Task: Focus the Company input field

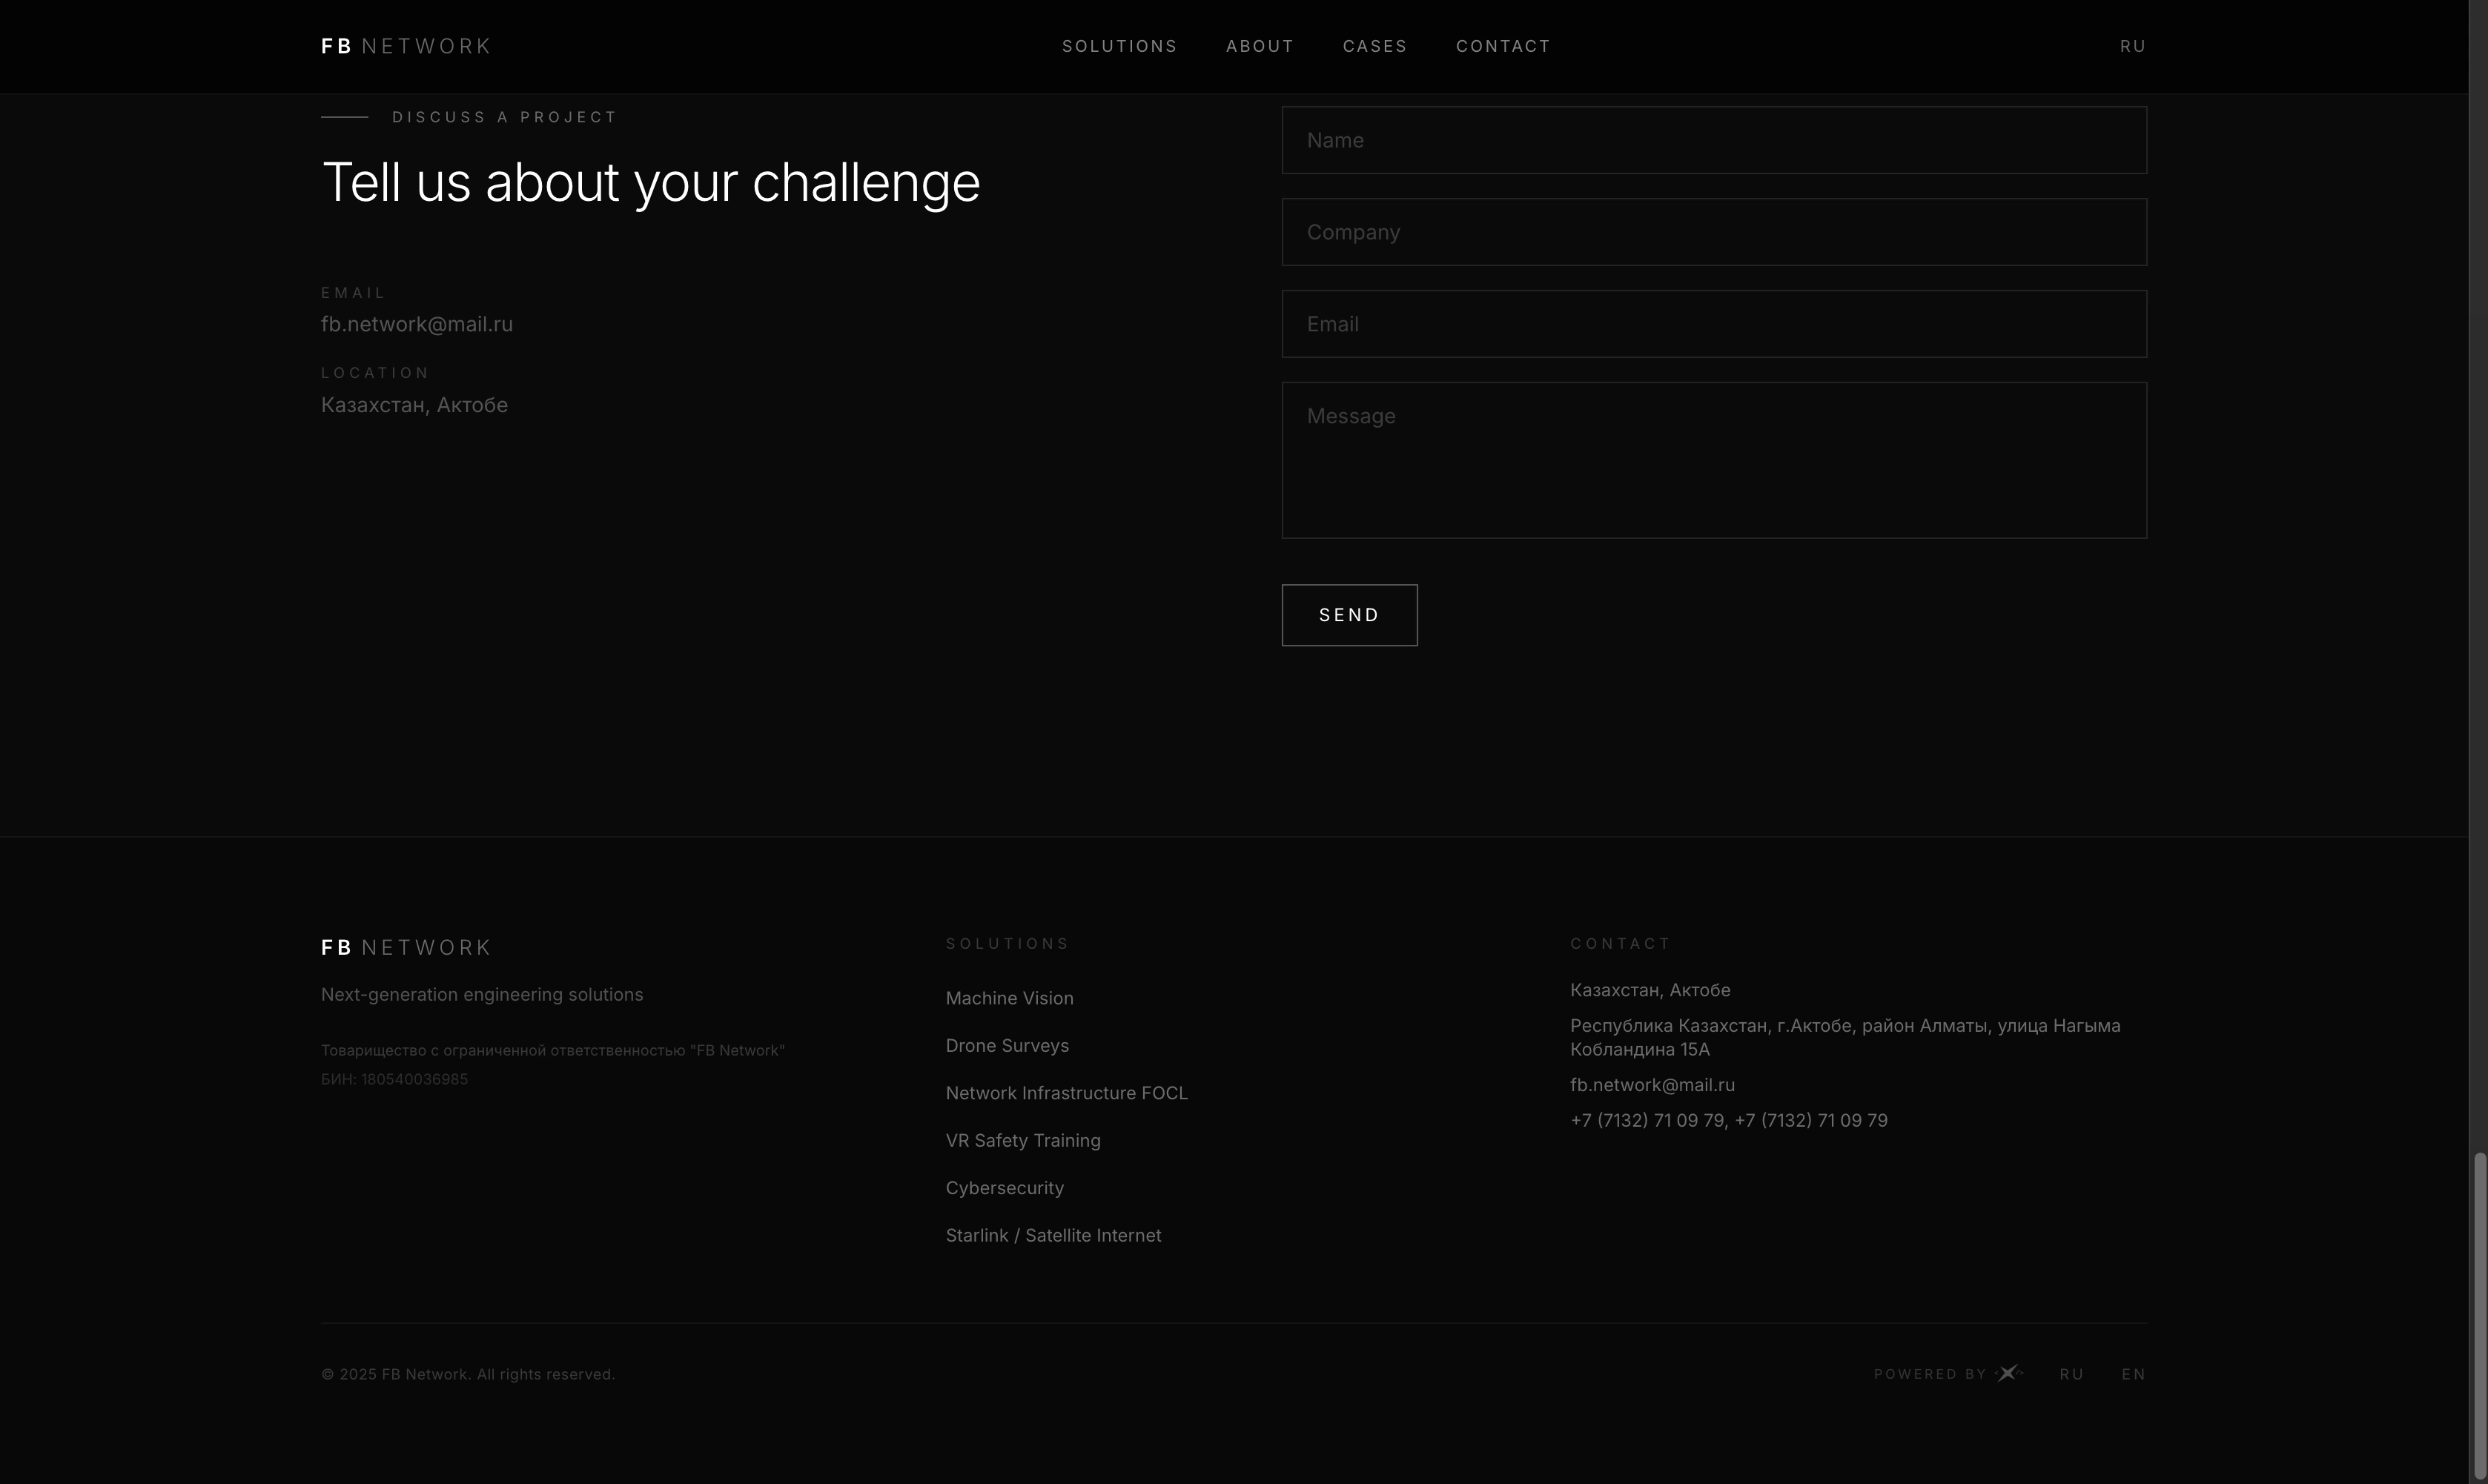Action: click(x=1714, y=232)
